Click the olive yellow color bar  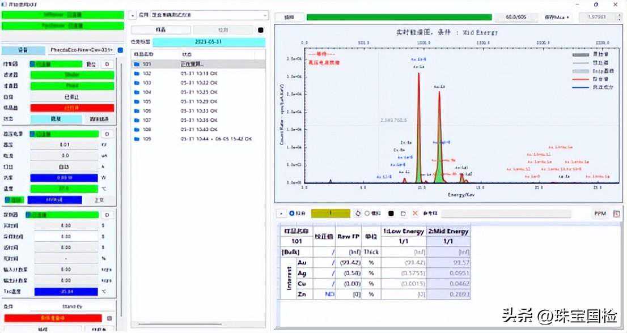coord(331,214)
